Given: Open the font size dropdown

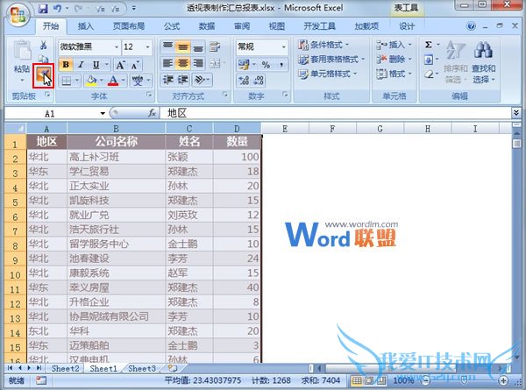Looking at the screenshot, I should coord(147,47).
